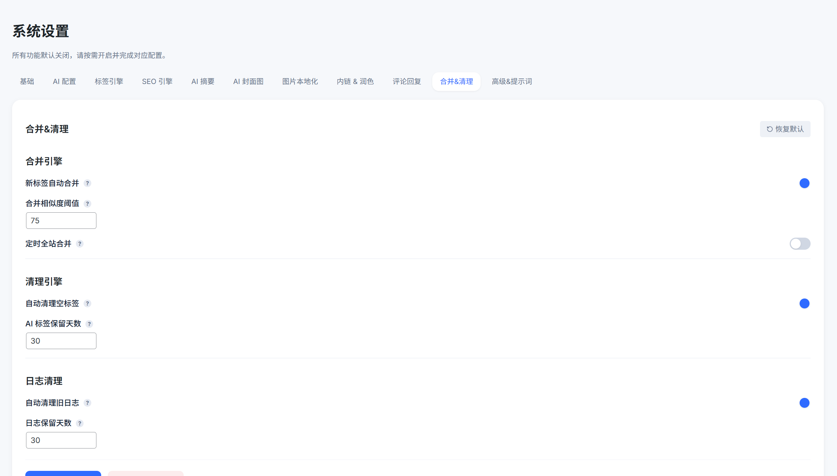The width and height of the screenshot is (837, 476).
Task: Open the AI 封面图 tab
Action: point(248,81)
